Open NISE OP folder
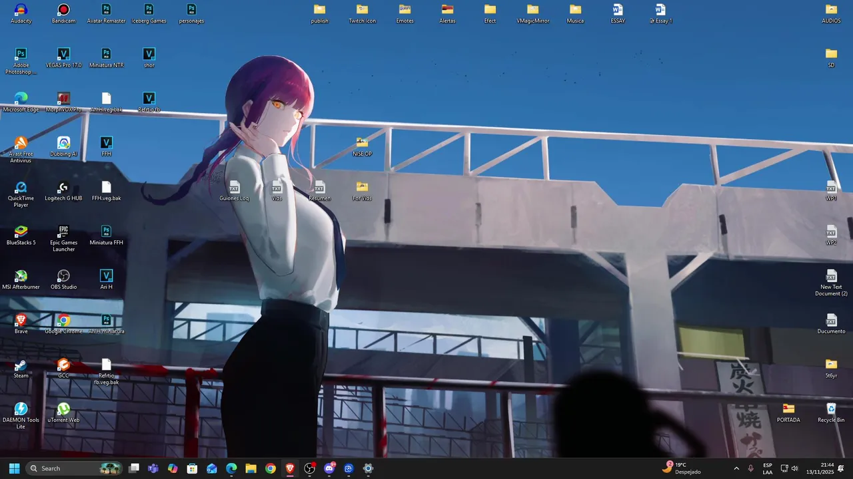The height and width of the screenshot is (479, 853). point(362,146)
